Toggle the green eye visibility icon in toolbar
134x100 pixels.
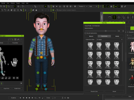coord(46,6)
